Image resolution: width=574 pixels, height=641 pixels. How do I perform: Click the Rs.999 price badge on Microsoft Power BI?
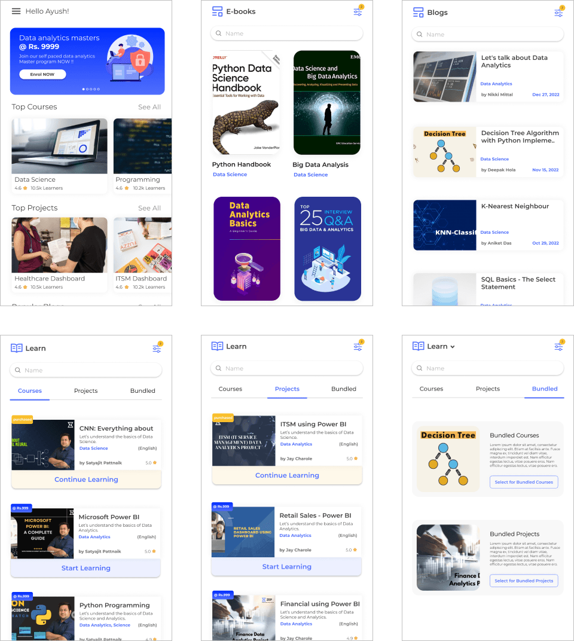[x=22, y=508]
